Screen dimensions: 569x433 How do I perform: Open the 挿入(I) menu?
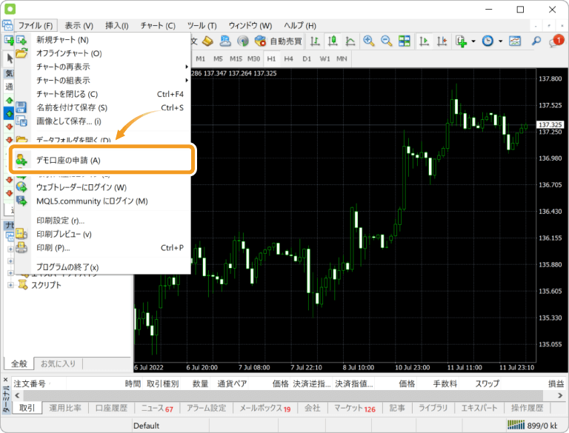tap(116, 26)
